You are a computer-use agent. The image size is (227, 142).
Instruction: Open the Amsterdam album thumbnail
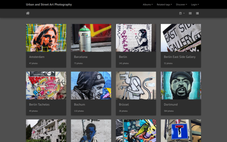pos(46,38)
